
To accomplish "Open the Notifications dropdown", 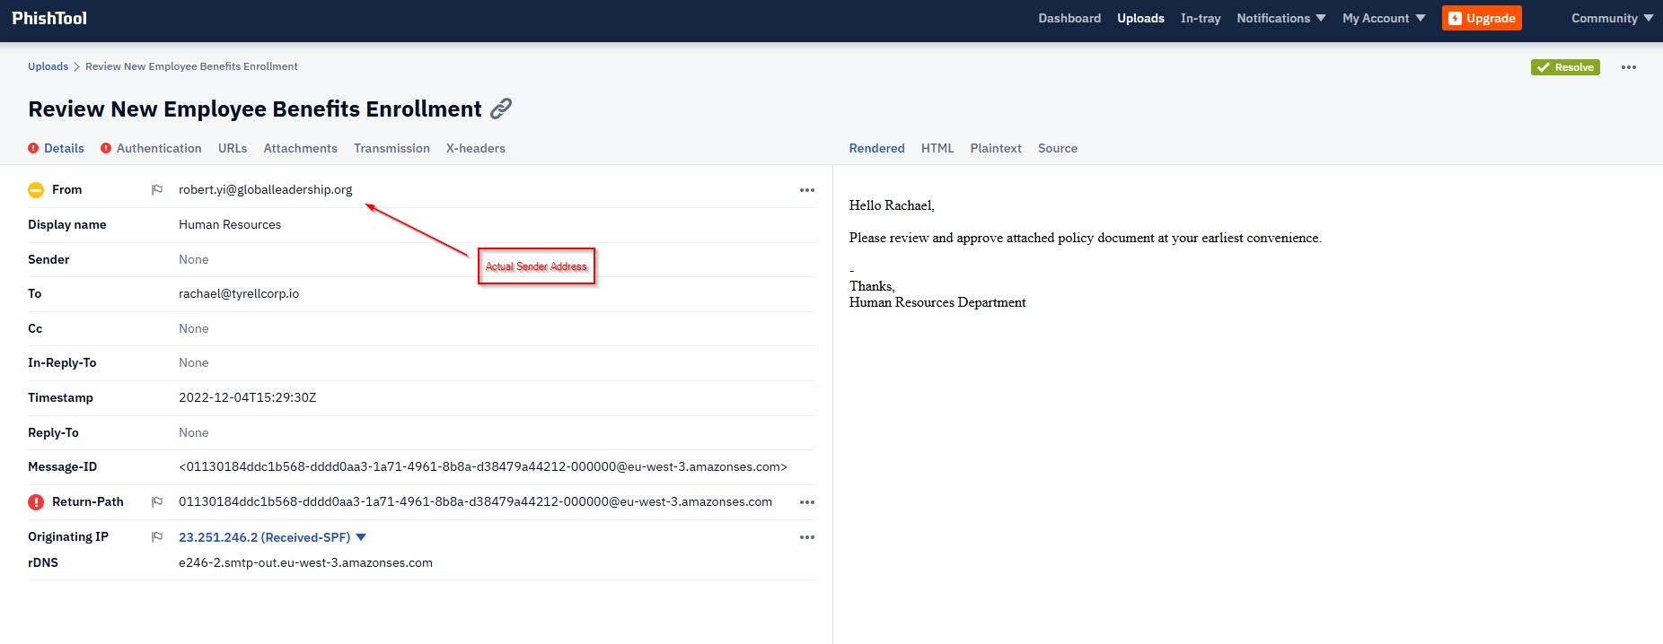I will (x=1280, y=18).
